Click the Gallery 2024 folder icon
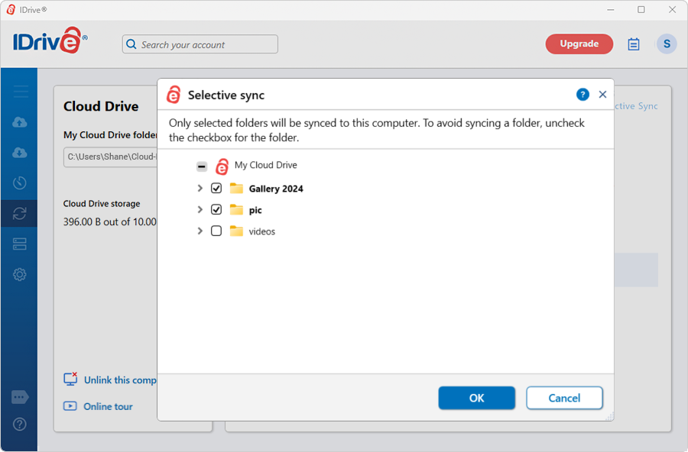The height and width of the screenshot is (452, 688). 236,189
